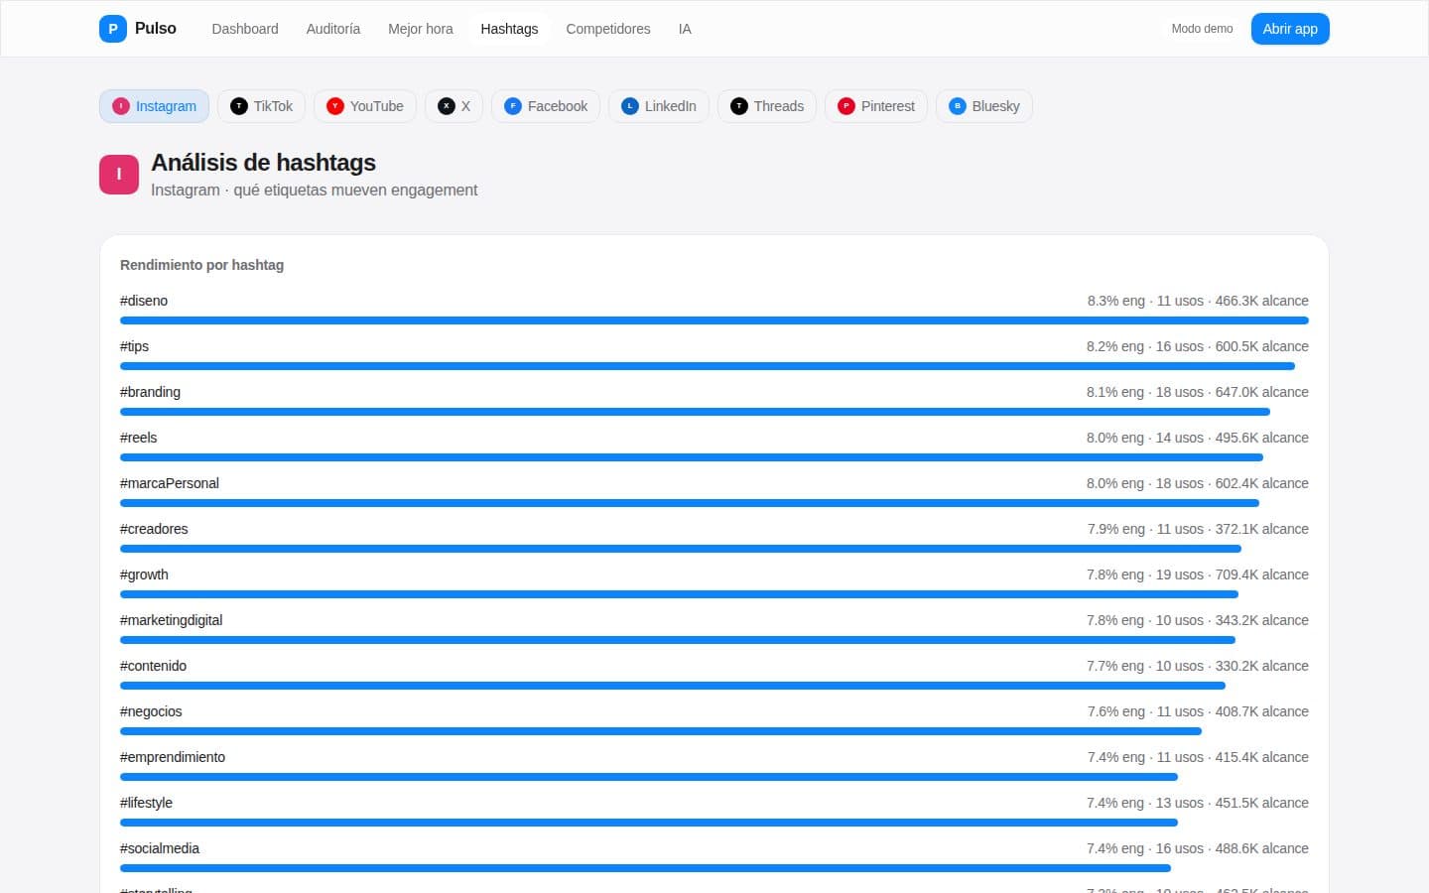Select the Hashtags tab

coord(509,29)
